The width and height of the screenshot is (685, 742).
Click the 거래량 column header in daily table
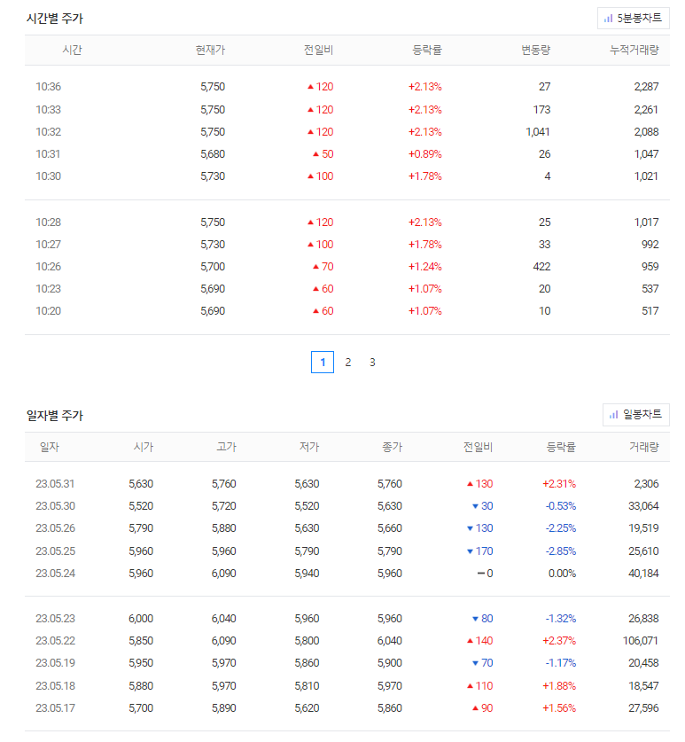[643, 447]
